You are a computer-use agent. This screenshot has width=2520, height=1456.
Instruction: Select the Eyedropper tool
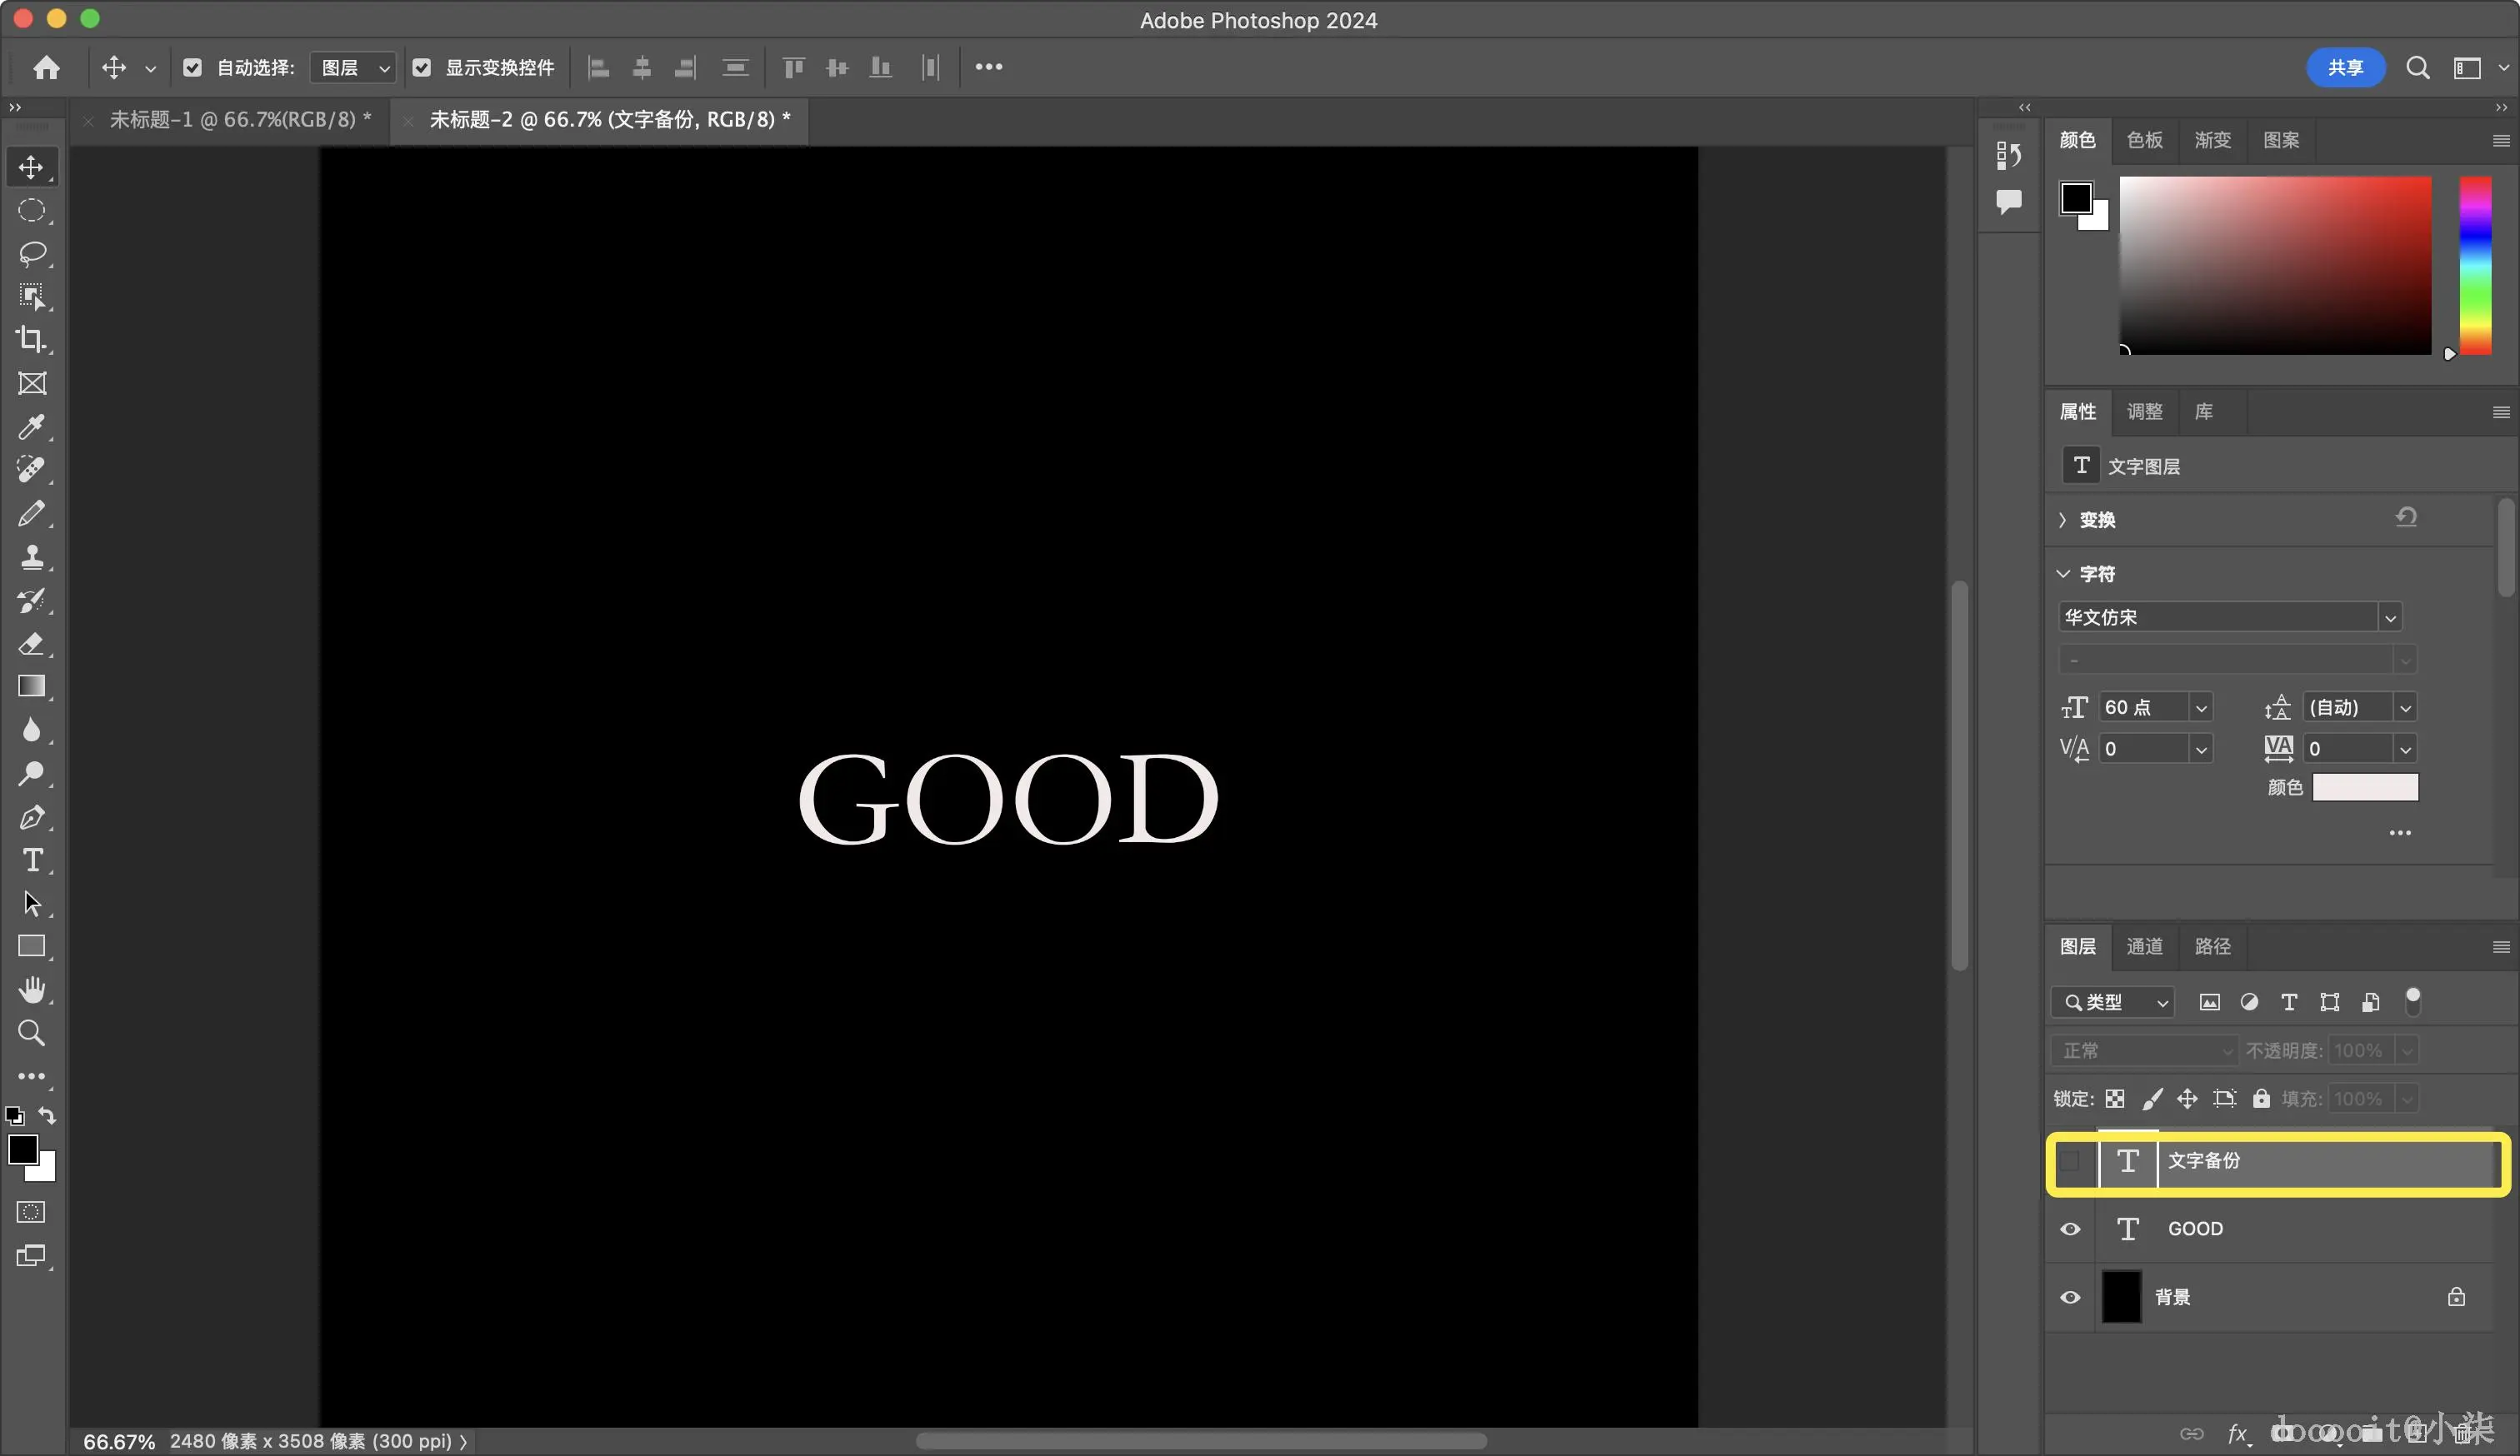pyautogui.click(x=32, y=426)
